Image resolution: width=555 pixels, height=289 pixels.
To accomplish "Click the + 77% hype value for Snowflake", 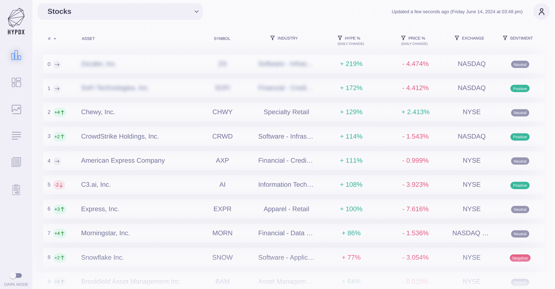I will point(351,257).
